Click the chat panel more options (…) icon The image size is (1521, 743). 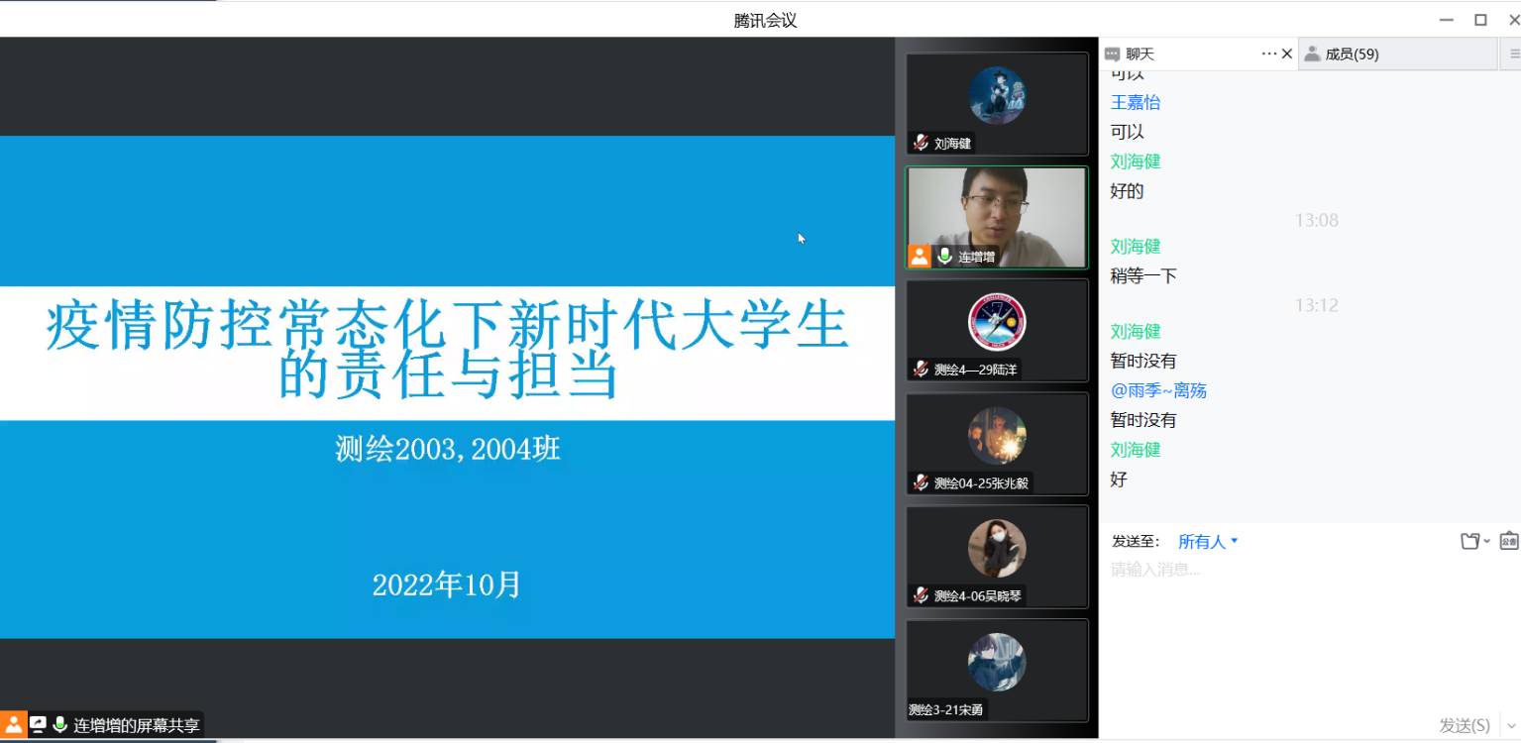point(1268,53)
